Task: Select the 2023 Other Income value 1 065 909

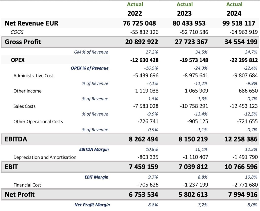Action: [x=193, y=91]
